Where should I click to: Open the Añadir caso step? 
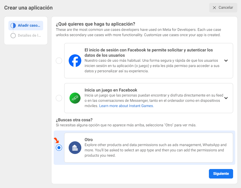26,26
